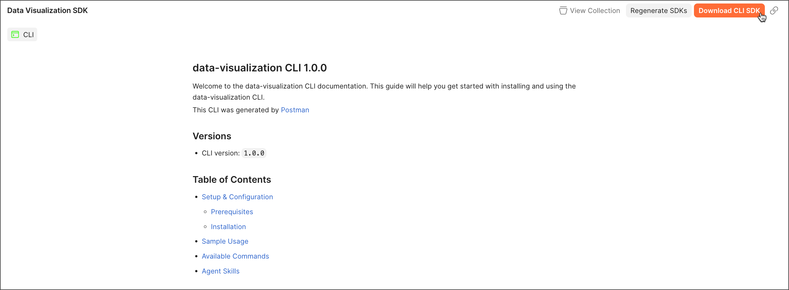Click the 1.0.0 version code badge
The width and height of the screenshot is (789, 290).
pyautogui.click(x=254, y=153)
